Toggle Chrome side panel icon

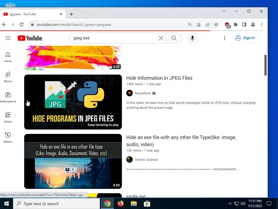pyautogui.click(x=244, y=24)
